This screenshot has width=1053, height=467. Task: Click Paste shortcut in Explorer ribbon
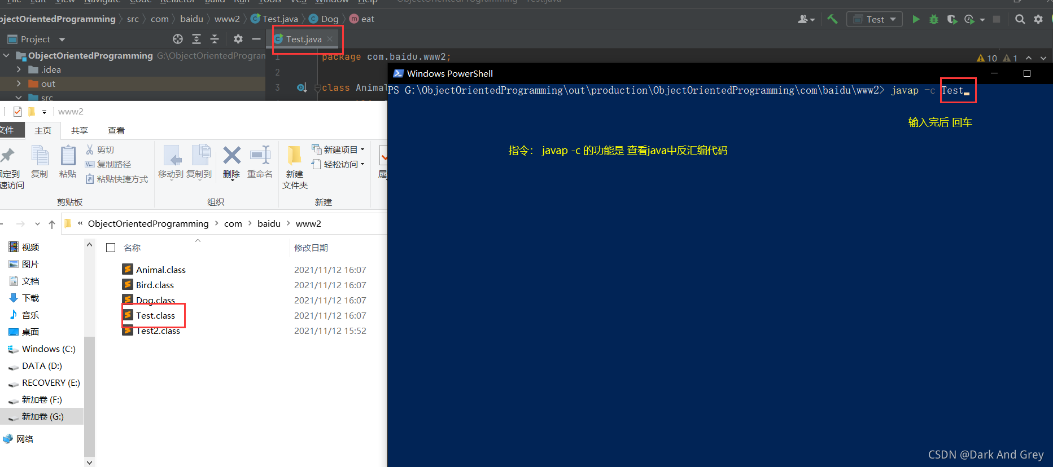(116, 179)
